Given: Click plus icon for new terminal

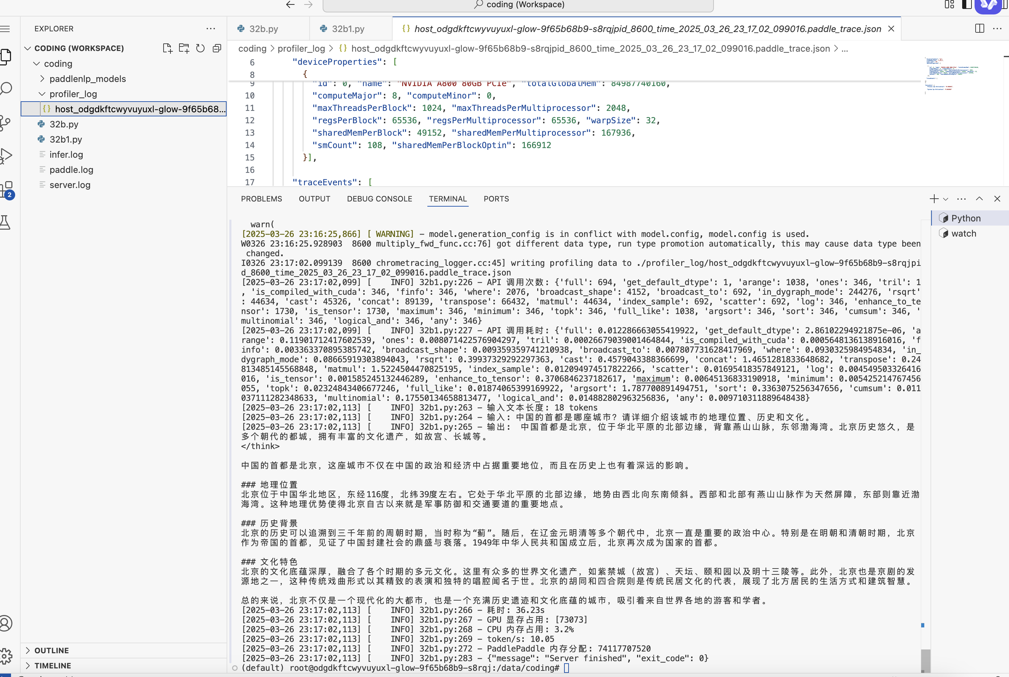Looking at the screenshot, I should click(x=934, y=199).
